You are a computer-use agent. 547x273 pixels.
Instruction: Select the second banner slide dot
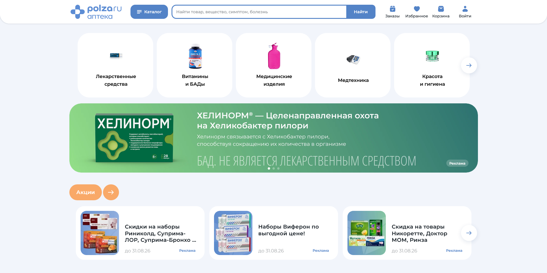point(274,168)
